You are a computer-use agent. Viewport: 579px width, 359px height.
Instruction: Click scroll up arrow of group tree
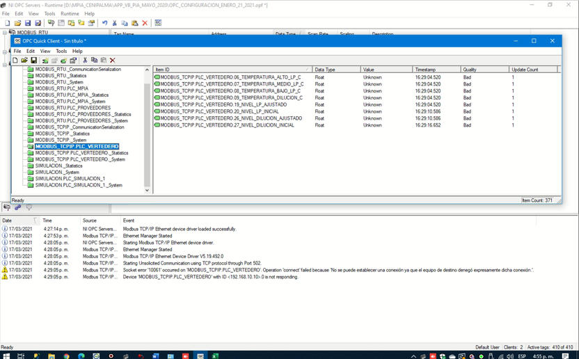point(147,70)
